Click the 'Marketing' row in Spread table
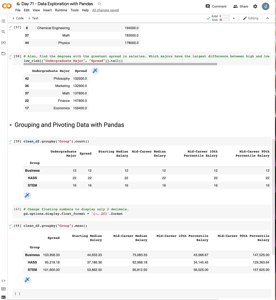The height and width of the screenshot is (300, 276). tap(56, 86)
